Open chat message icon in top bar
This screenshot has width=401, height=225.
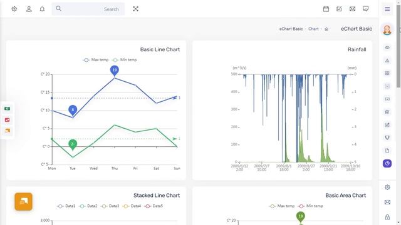tap(366, 9)
